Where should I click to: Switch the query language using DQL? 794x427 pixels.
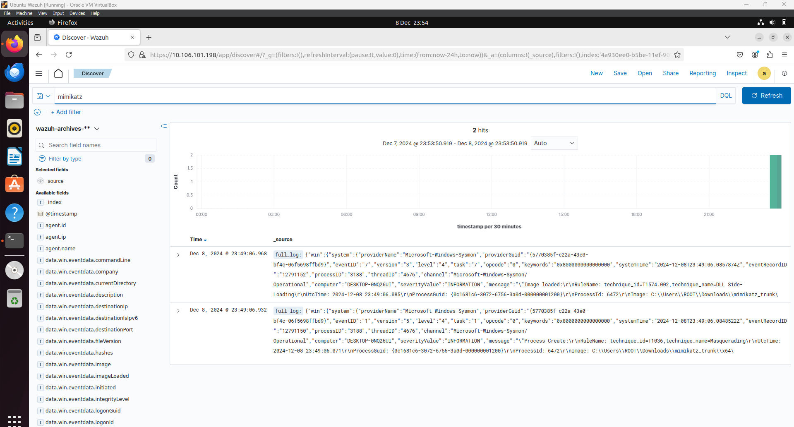pyautogui.click(x=726, y=96)
